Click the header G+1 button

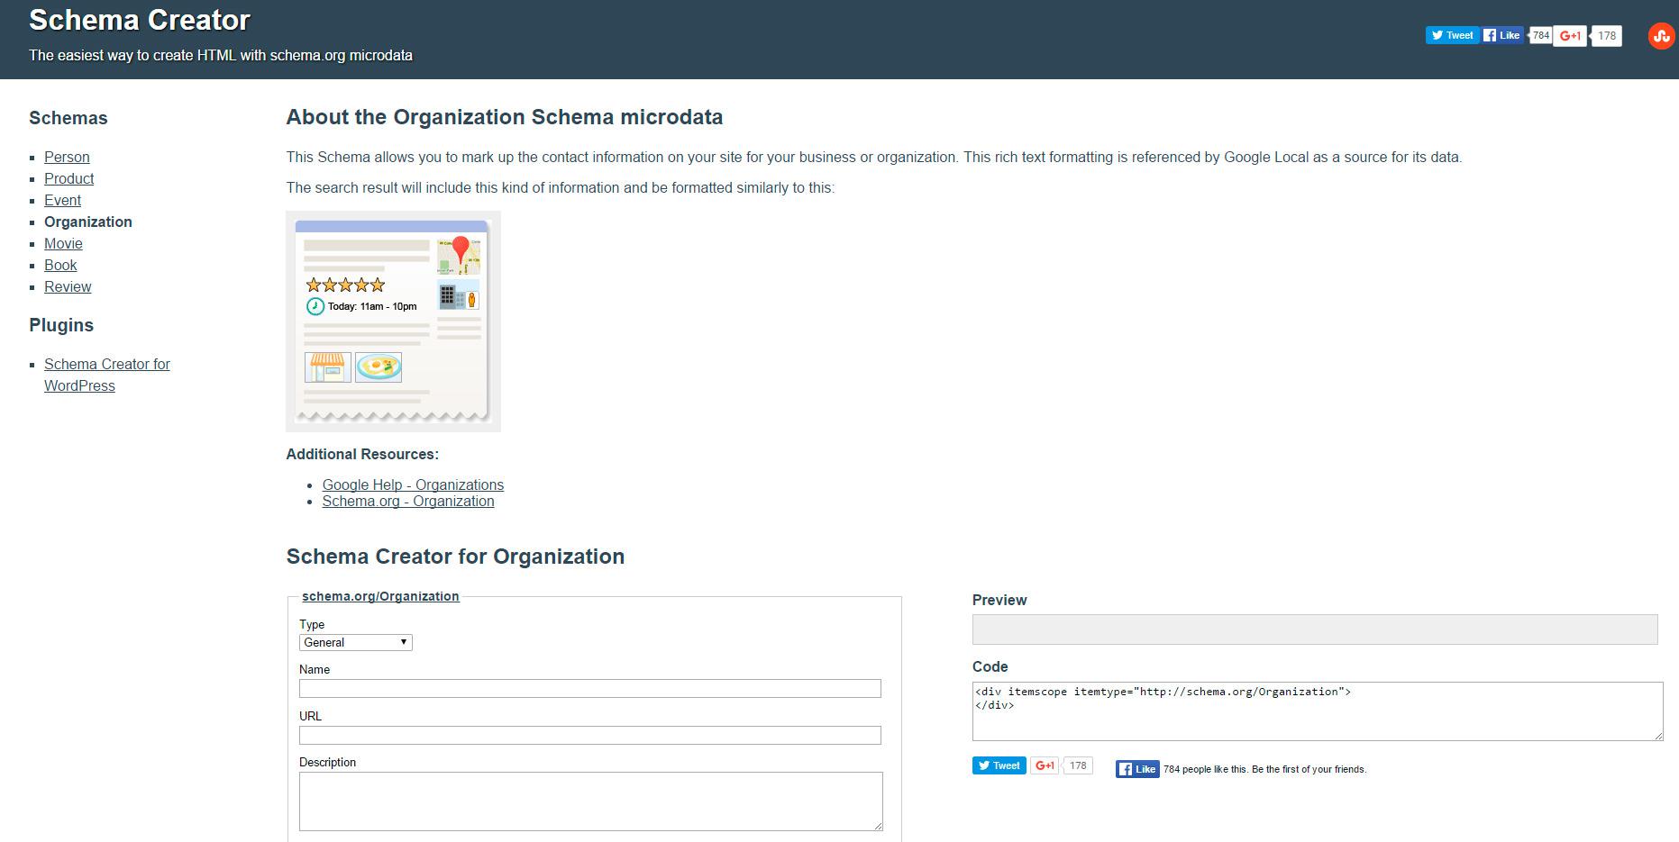[x=1570, y=36]
